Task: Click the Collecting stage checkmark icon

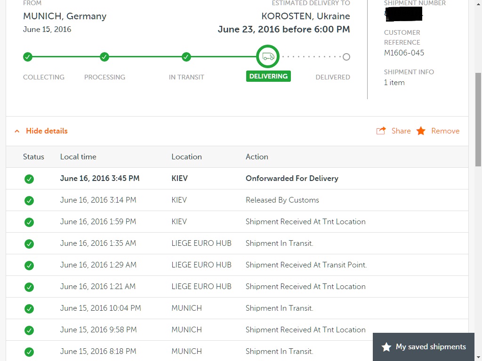Action: 28,57
